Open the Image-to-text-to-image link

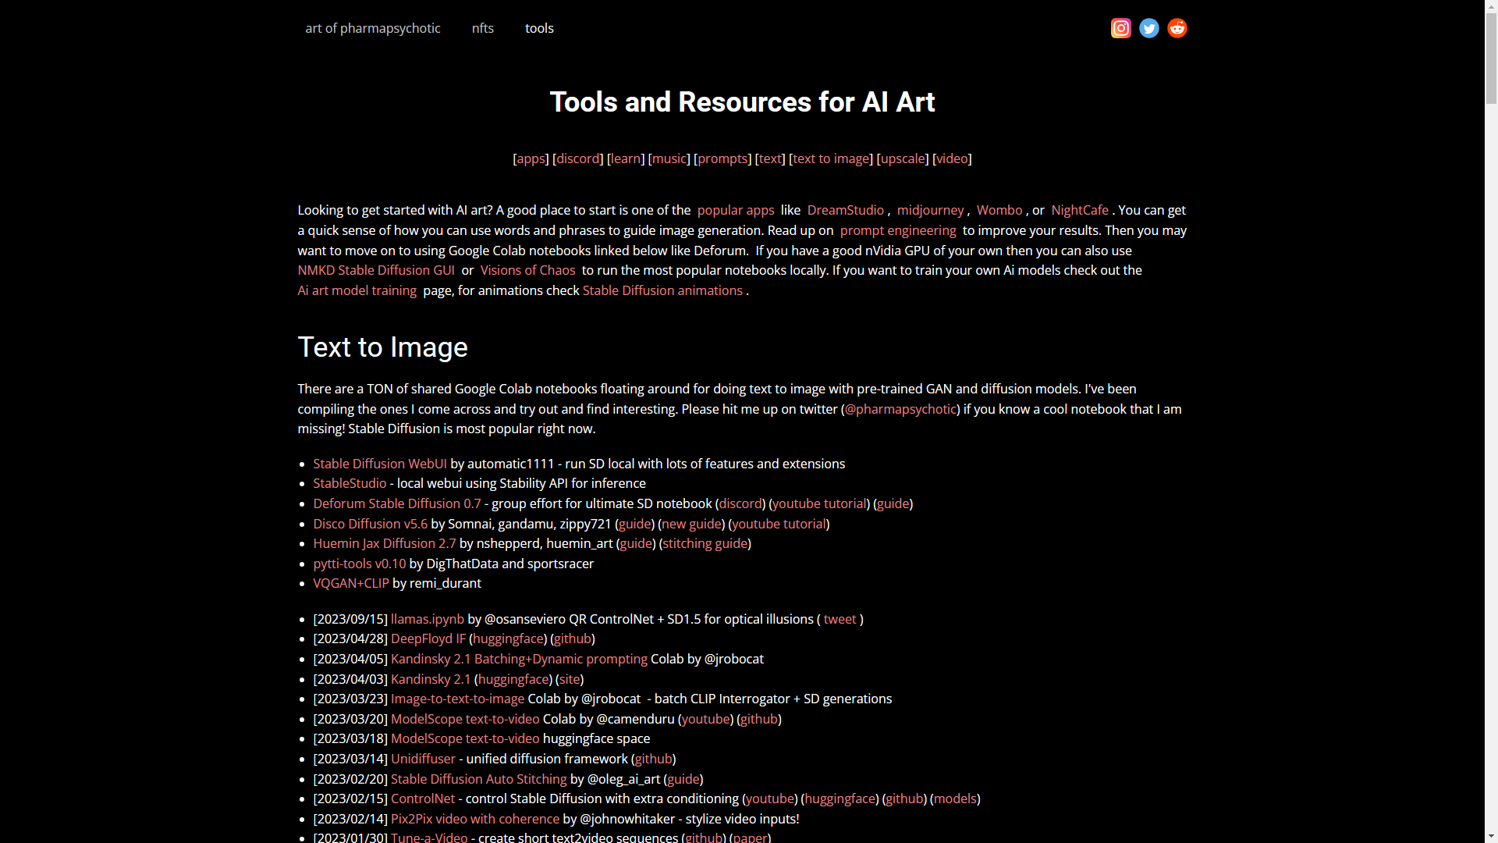457,699
